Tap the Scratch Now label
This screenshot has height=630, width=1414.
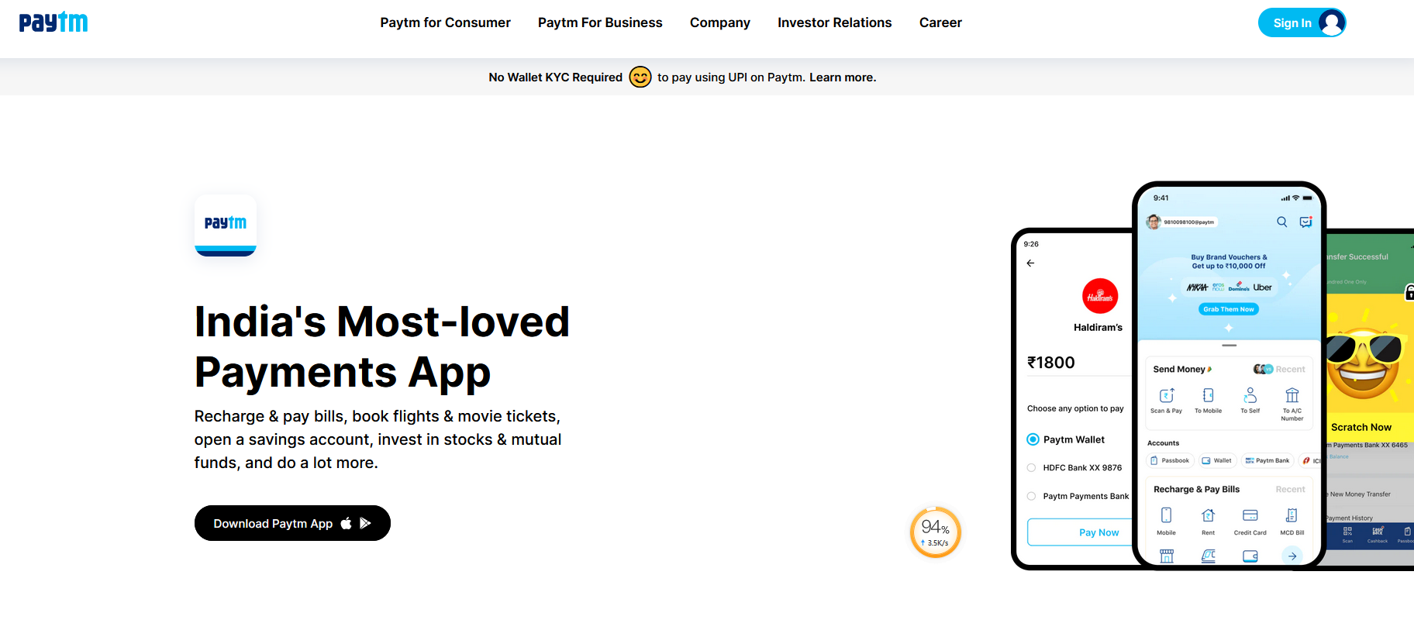pos(1361,427)
